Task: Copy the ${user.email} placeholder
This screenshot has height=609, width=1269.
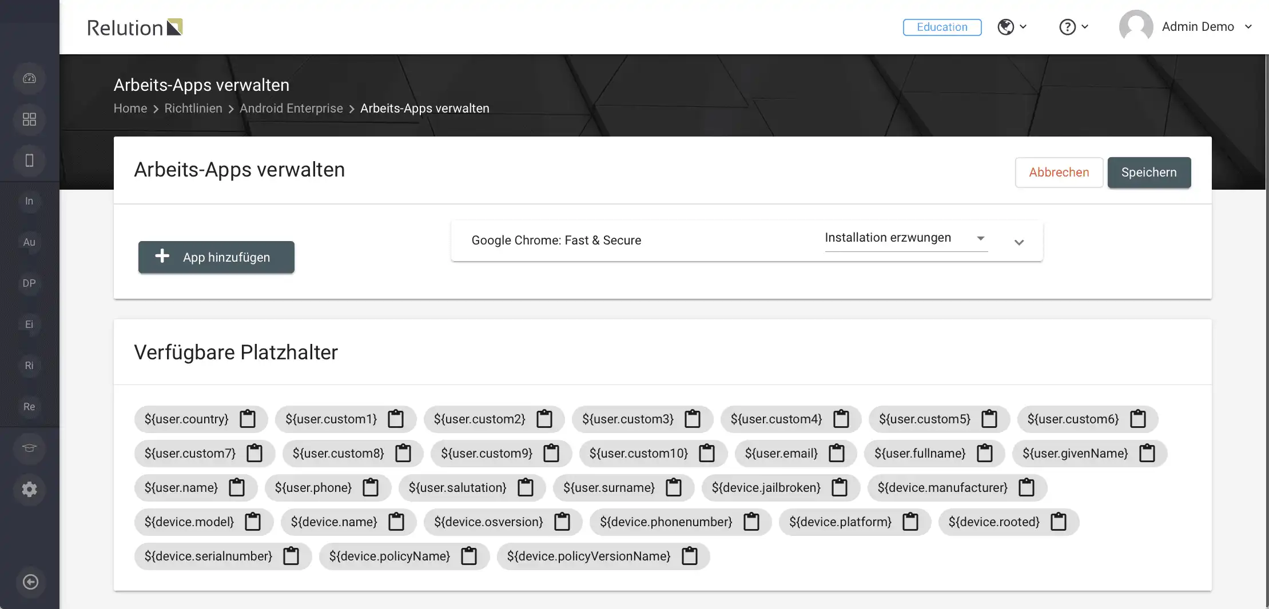Action: coord(837,453)
